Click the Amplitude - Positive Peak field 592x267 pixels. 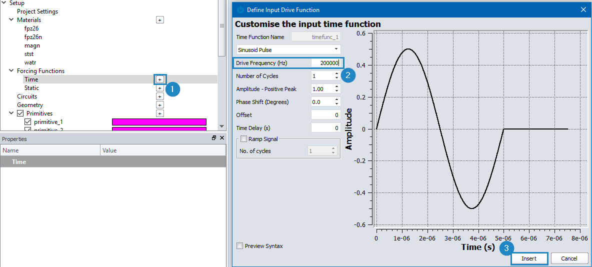(322, 88)
